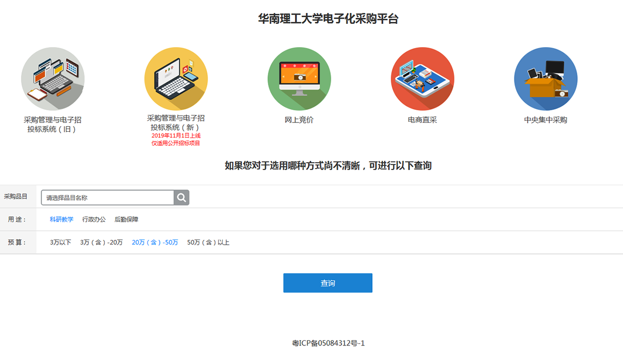Open the 电商直采 red tablet icon
The width and height of the screenshot is (623, 347).
coord(423,79)
